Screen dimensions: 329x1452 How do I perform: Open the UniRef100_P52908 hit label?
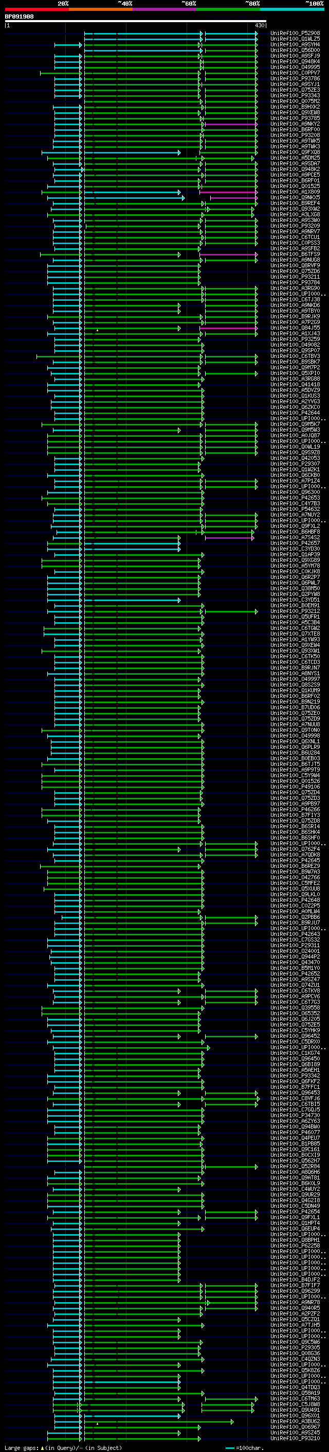[x=295, y=33]
